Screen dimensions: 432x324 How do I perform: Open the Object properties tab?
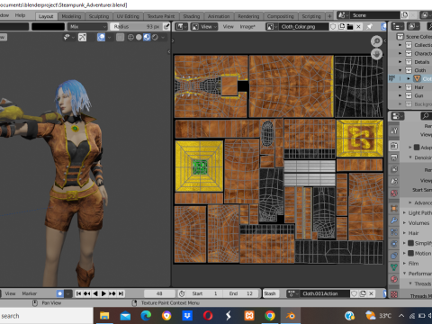pos(394,208)
